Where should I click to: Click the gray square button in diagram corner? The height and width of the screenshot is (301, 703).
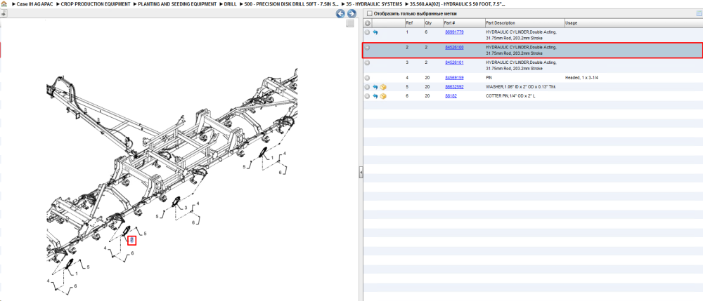tap(350, 24)
